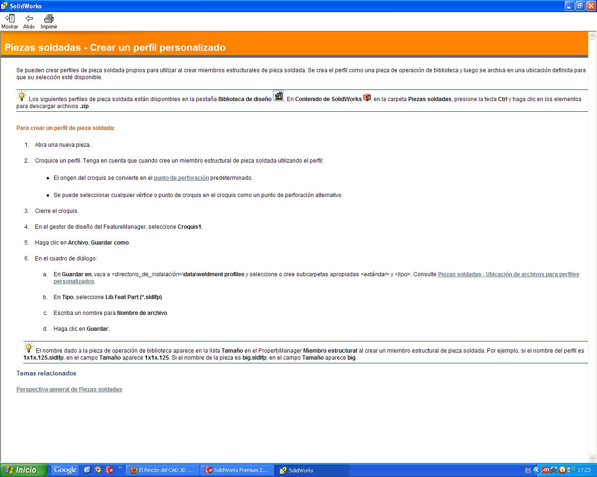Click step text 'Cierre el croquis.'

pos(57,211)
